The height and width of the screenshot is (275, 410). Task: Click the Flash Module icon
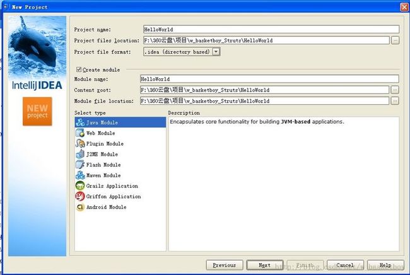(x=80, y=165)
